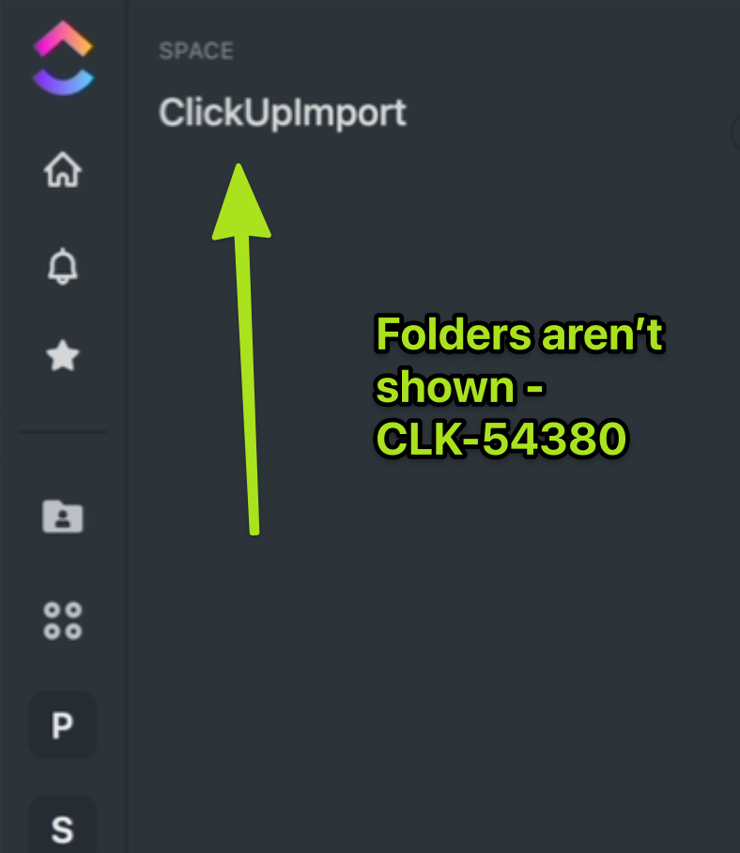
Task: Click the word Folders in annotation
Action: 454,334
